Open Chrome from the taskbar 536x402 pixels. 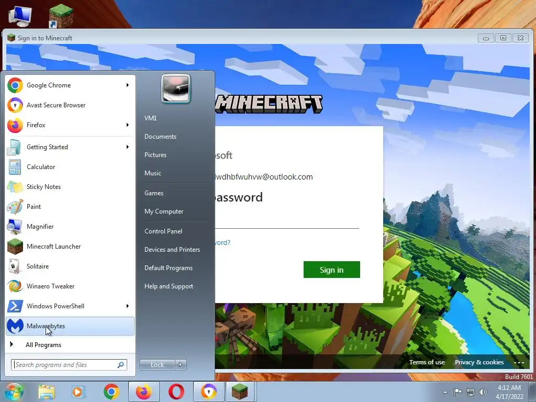tap(111, 392)
